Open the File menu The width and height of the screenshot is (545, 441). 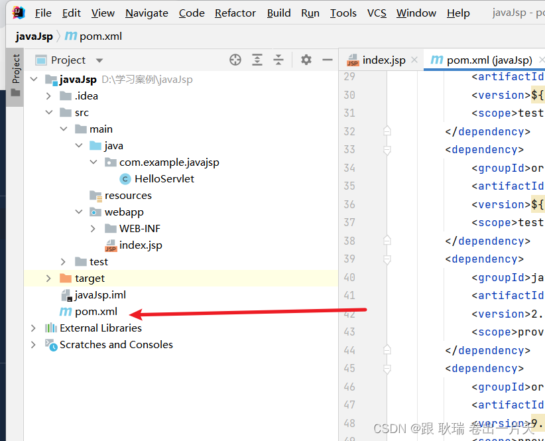coord(43,13)
